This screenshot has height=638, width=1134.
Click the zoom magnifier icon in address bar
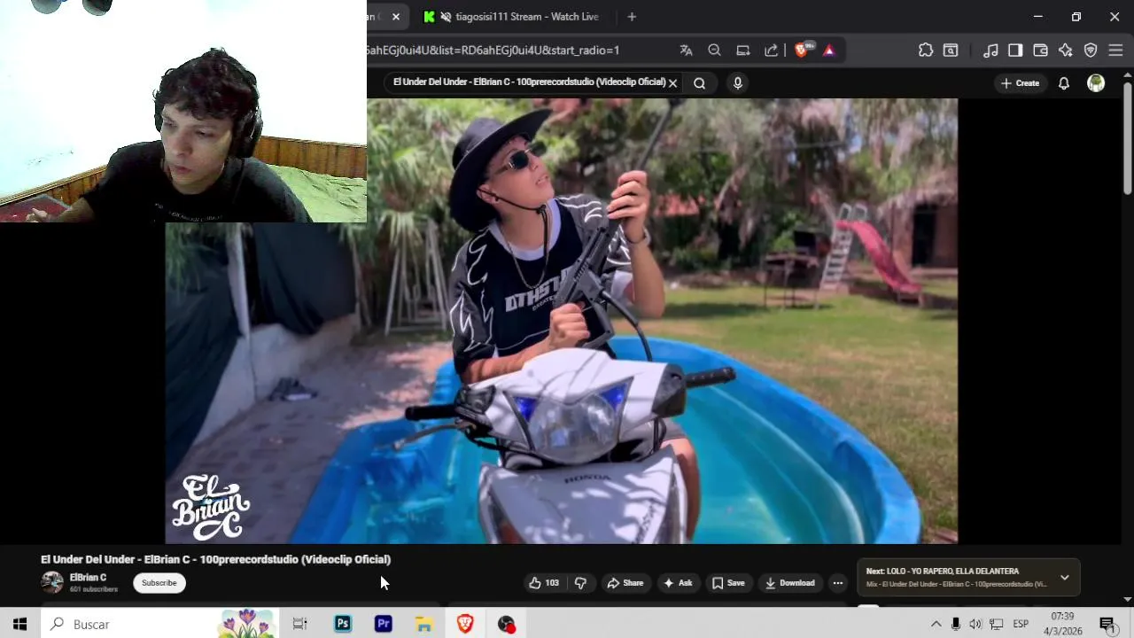tap(714, 51)
